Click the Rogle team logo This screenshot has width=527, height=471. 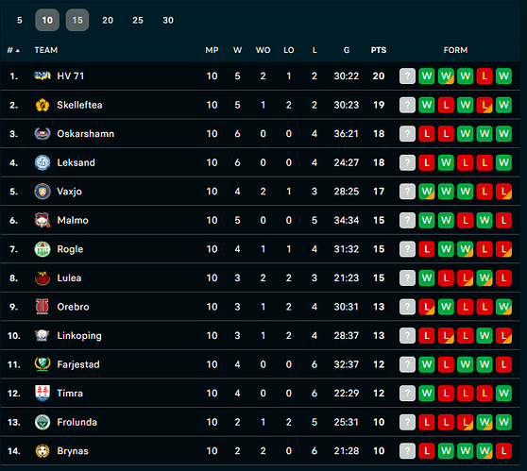42,249
